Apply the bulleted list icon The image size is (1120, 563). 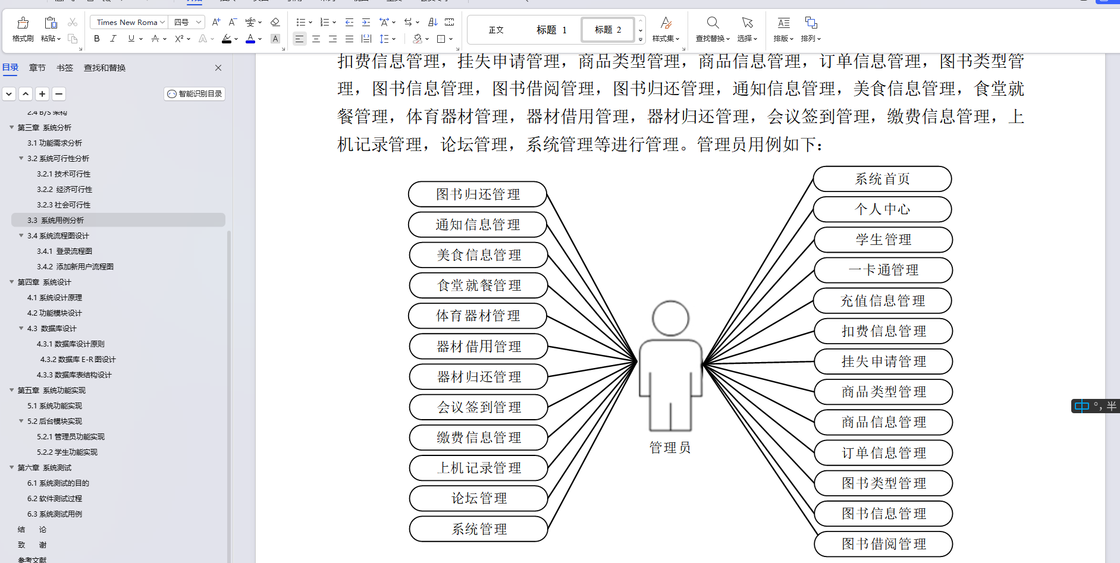point(302,21)
